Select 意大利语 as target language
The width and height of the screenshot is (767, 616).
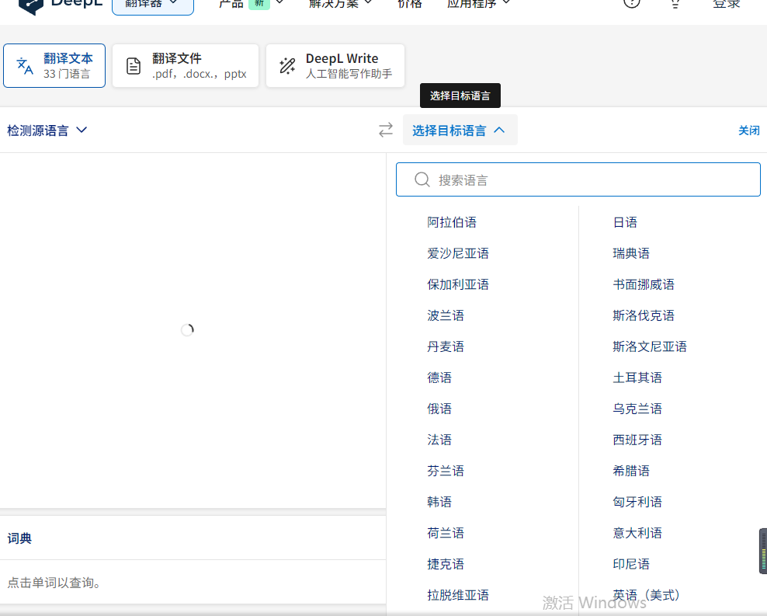click(x=637, y=533)
